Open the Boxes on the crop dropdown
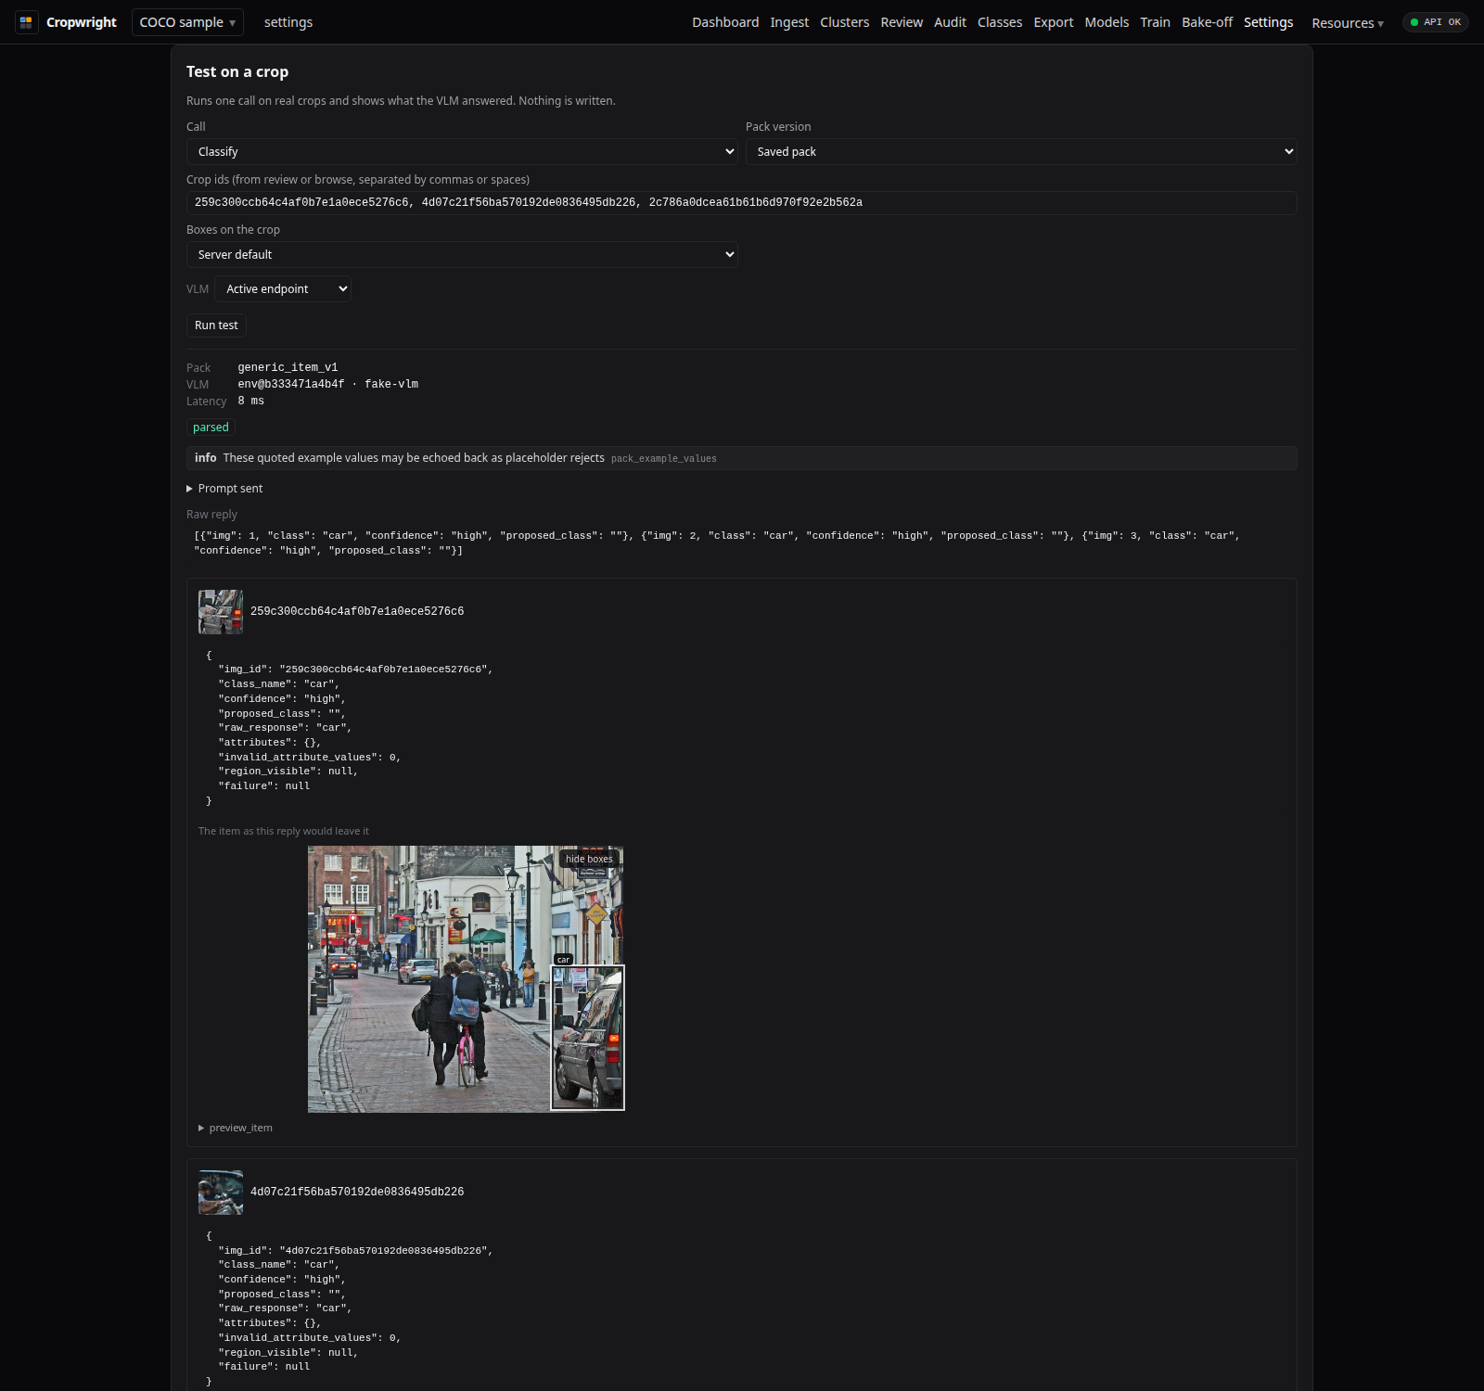1484x1391 pixels. (x=462, y=255)
